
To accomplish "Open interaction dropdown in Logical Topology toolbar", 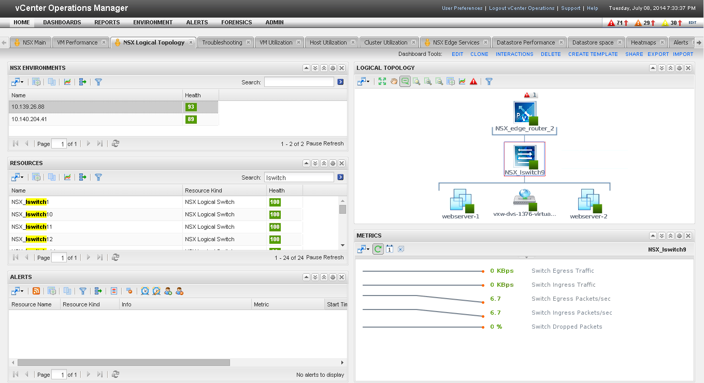I will coord(363,81).
